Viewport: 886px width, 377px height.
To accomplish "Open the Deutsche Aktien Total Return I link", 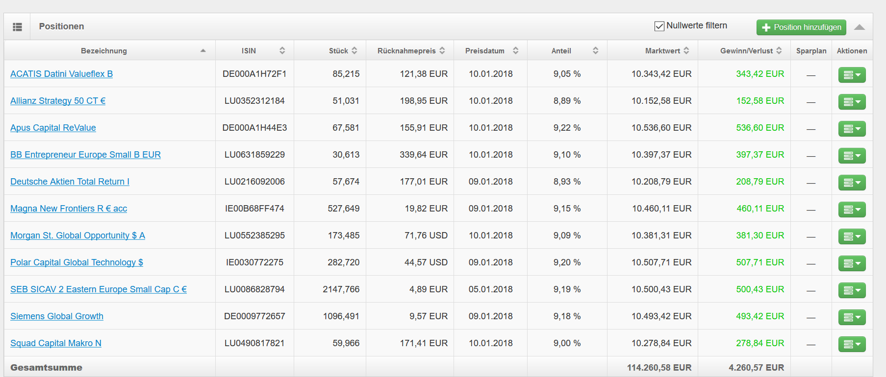I will point(70,182).
